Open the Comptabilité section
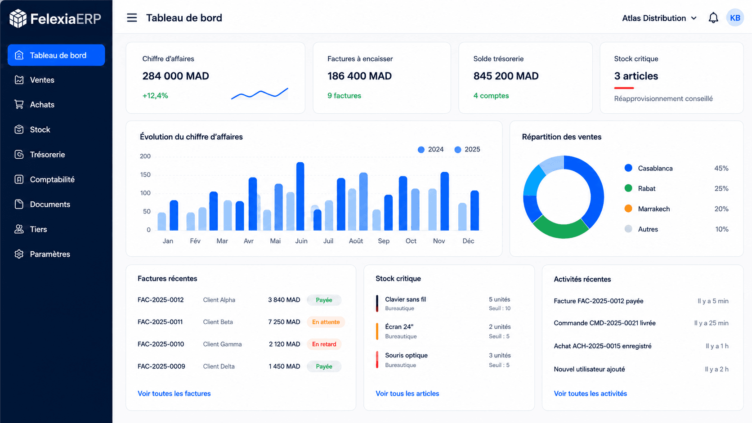This screenshot has height=423, width=752. pyautogui.click(x=56, y=179)
